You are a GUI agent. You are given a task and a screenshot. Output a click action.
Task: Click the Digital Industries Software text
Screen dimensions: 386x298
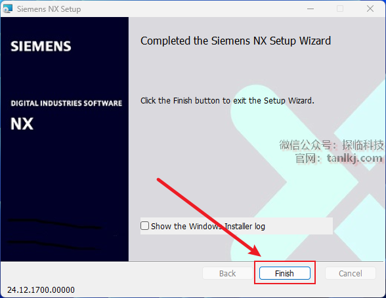66,103
